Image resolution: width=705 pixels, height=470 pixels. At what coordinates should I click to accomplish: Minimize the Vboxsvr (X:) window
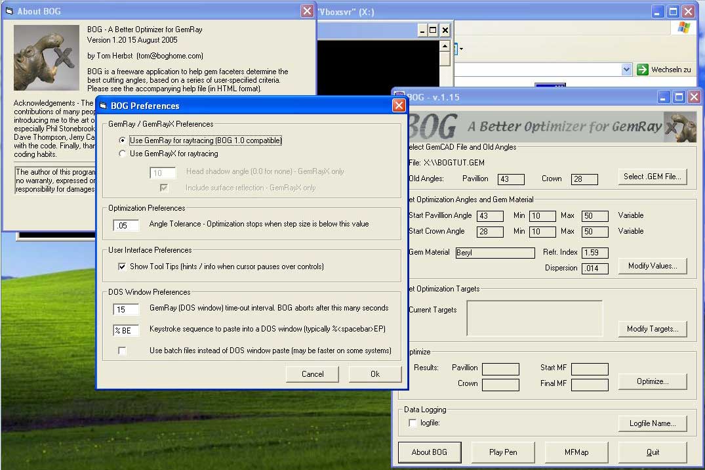point(658,12)
